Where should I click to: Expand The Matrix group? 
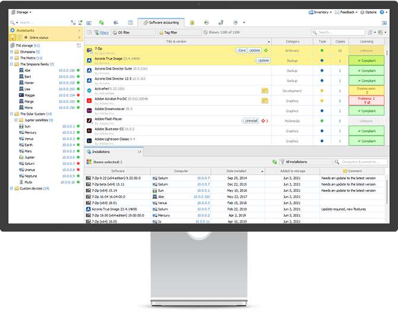coord(12,58)
